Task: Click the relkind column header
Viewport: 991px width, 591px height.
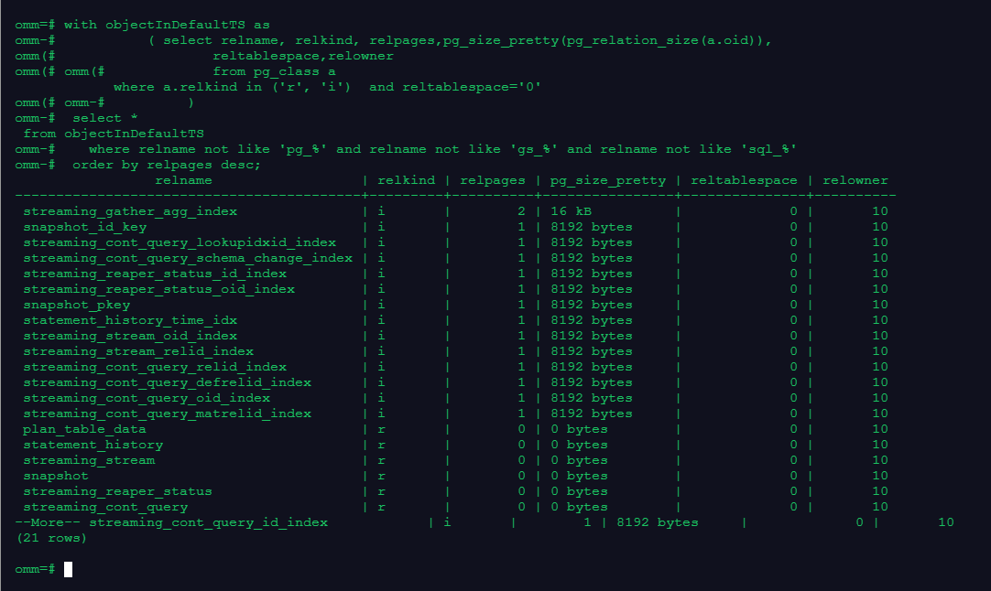Action: 407,180
